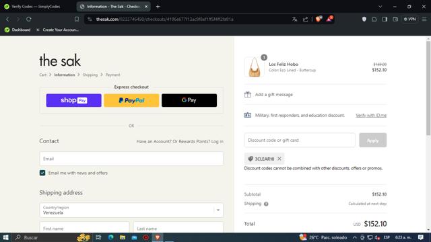Pay with PayPal button
Image resolution: width=431 pixels, height=242 pixels.
coord(131,100)
